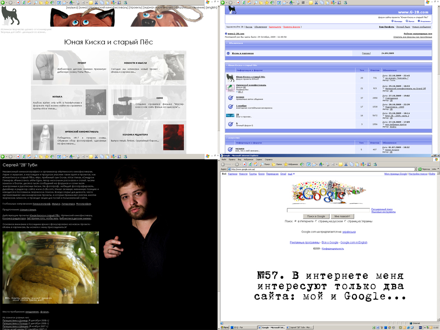440x330 pixels.
Task: Click the Google Asterix doodle logo
Action: coord(328,192)
